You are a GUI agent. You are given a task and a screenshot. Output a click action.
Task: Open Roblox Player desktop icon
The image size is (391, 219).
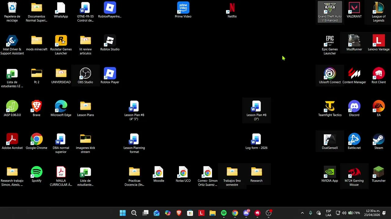click(x=110, y=76)
